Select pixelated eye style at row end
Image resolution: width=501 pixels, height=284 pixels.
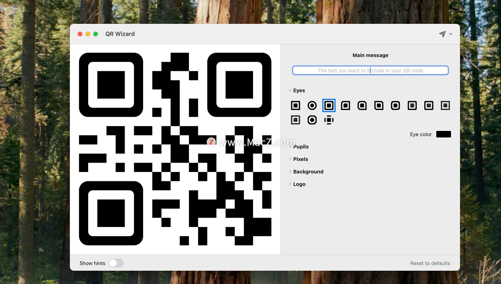445,106
